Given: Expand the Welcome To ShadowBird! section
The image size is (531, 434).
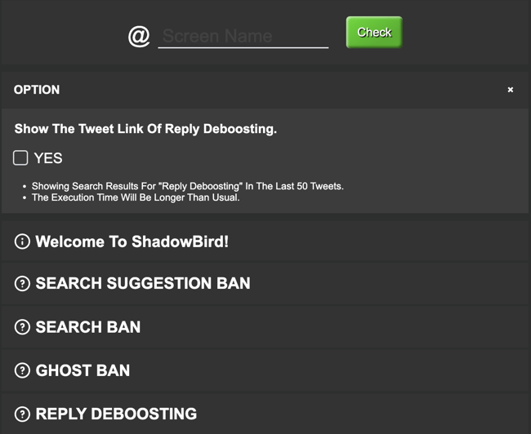Looking at the screenshot, I should [265, 241].
